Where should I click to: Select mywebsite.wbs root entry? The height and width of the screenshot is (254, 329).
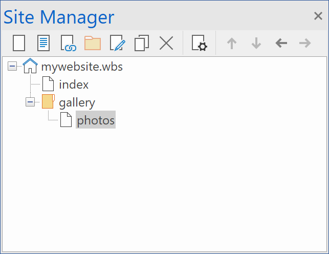pyautogui.click(x=82, y=67)
